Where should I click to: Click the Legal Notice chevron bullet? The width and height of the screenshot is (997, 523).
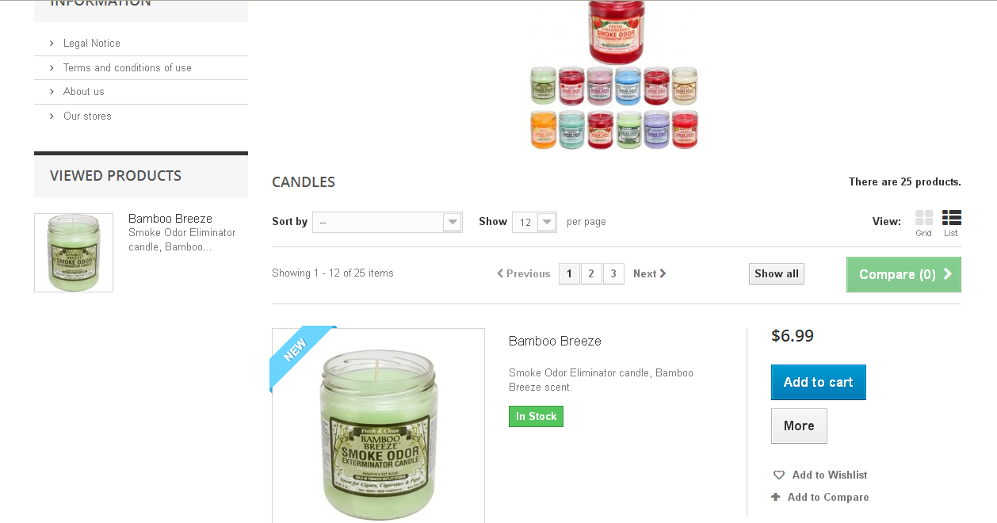click(x=52, y=44)
